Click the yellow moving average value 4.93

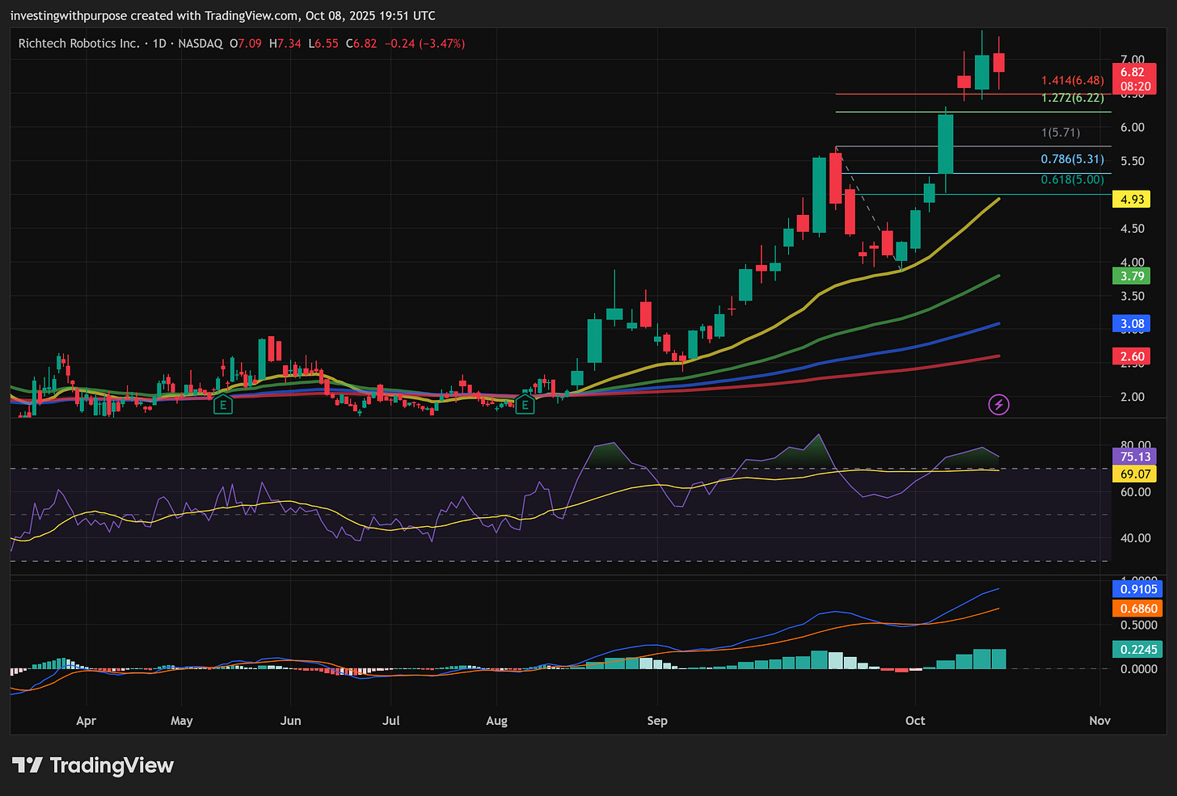1133,200
